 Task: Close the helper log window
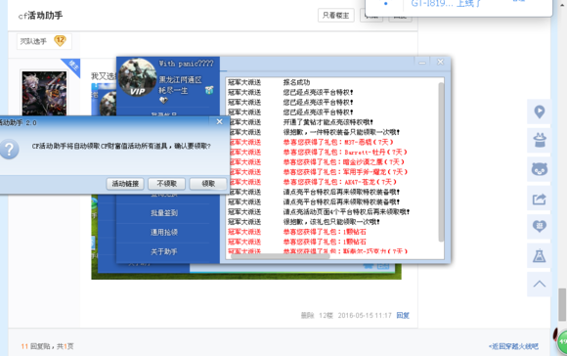pos(440,62)
